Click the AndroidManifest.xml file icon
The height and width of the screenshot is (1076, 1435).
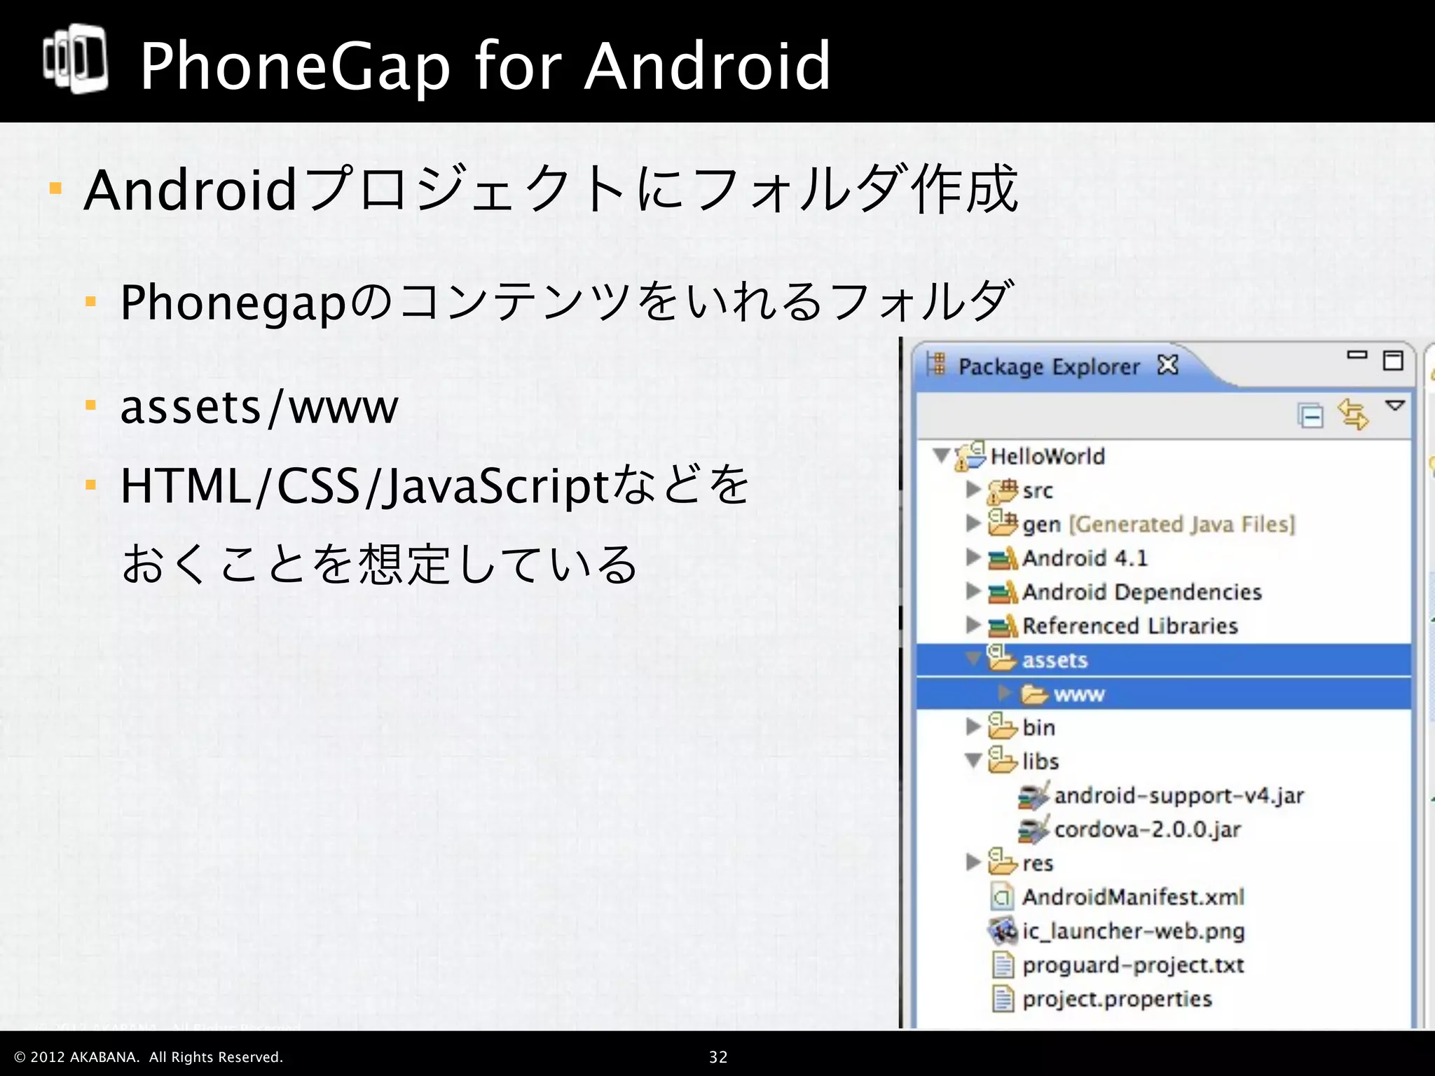(x=1003, y=897)
